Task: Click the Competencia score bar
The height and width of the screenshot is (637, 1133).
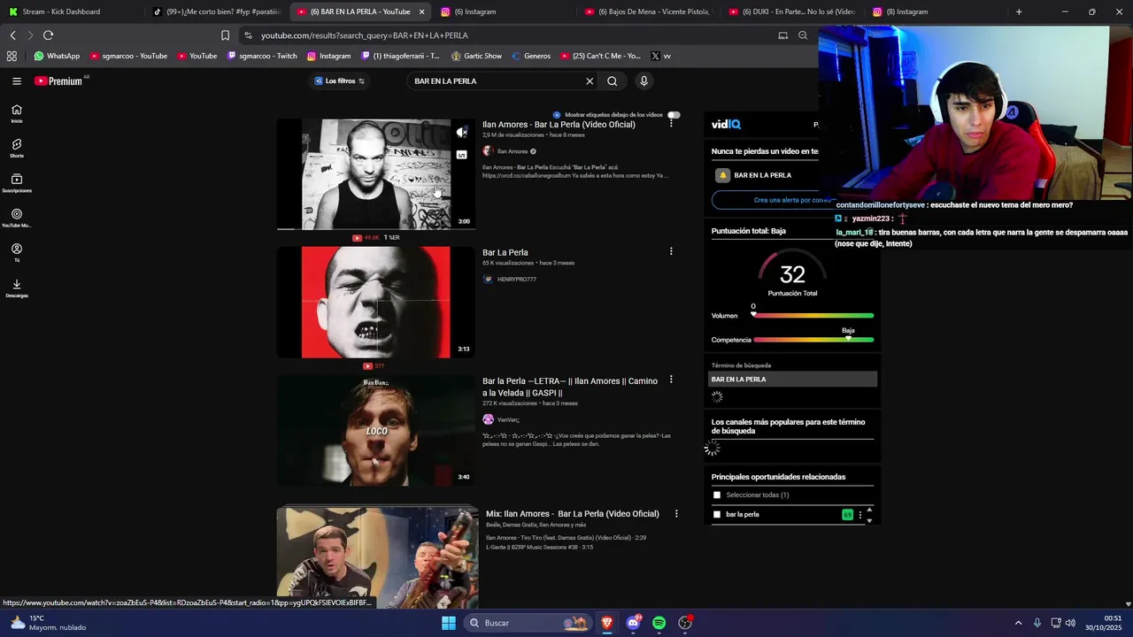Action: pos(813,340)
